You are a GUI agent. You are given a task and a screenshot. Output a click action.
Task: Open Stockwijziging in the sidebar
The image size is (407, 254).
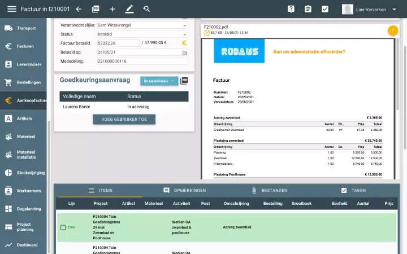click(23, 173)
